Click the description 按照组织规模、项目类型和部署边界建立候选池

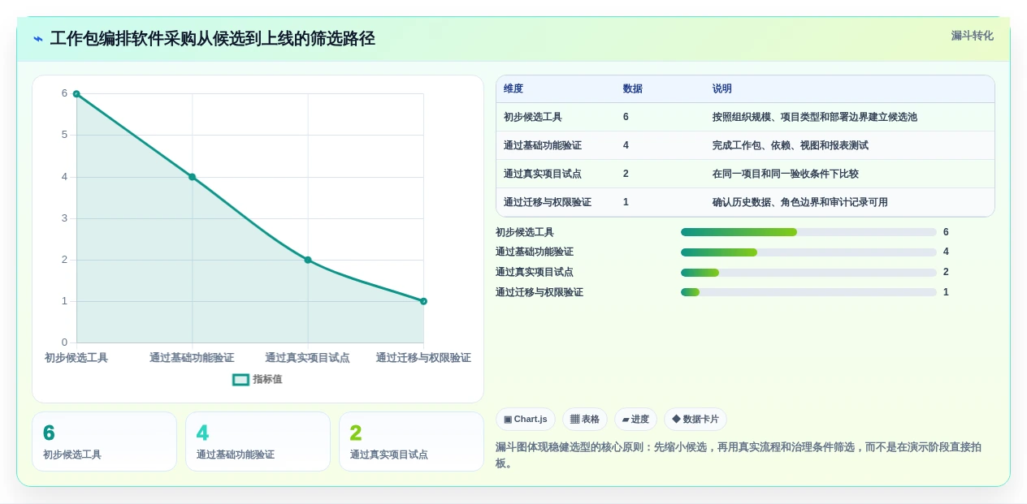pyautogui.click(x=815, y=117)
